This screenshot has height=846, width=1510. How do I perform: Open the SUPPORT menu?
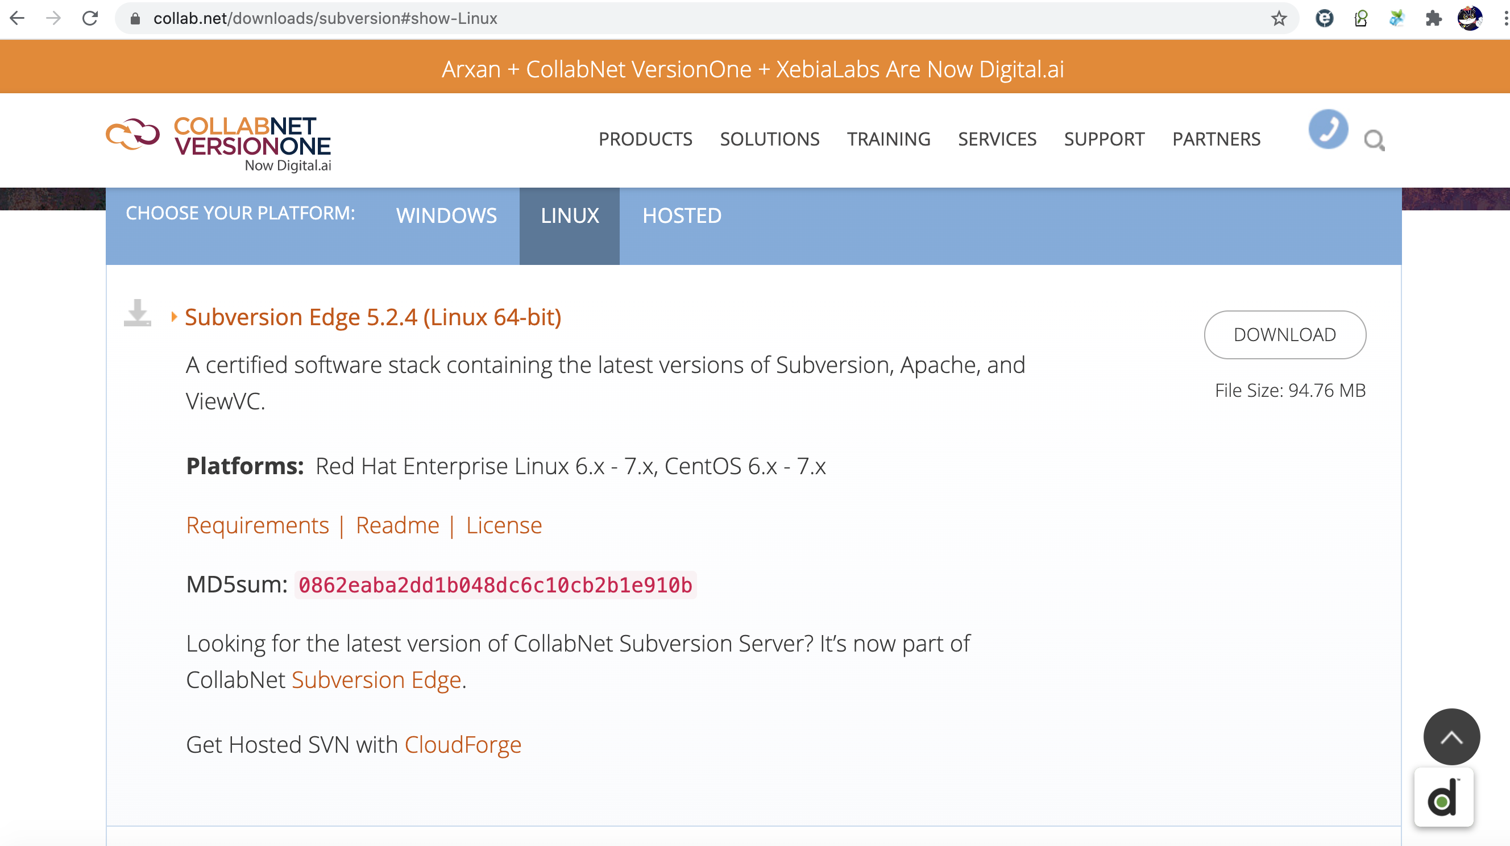(x=1105, y=139)
